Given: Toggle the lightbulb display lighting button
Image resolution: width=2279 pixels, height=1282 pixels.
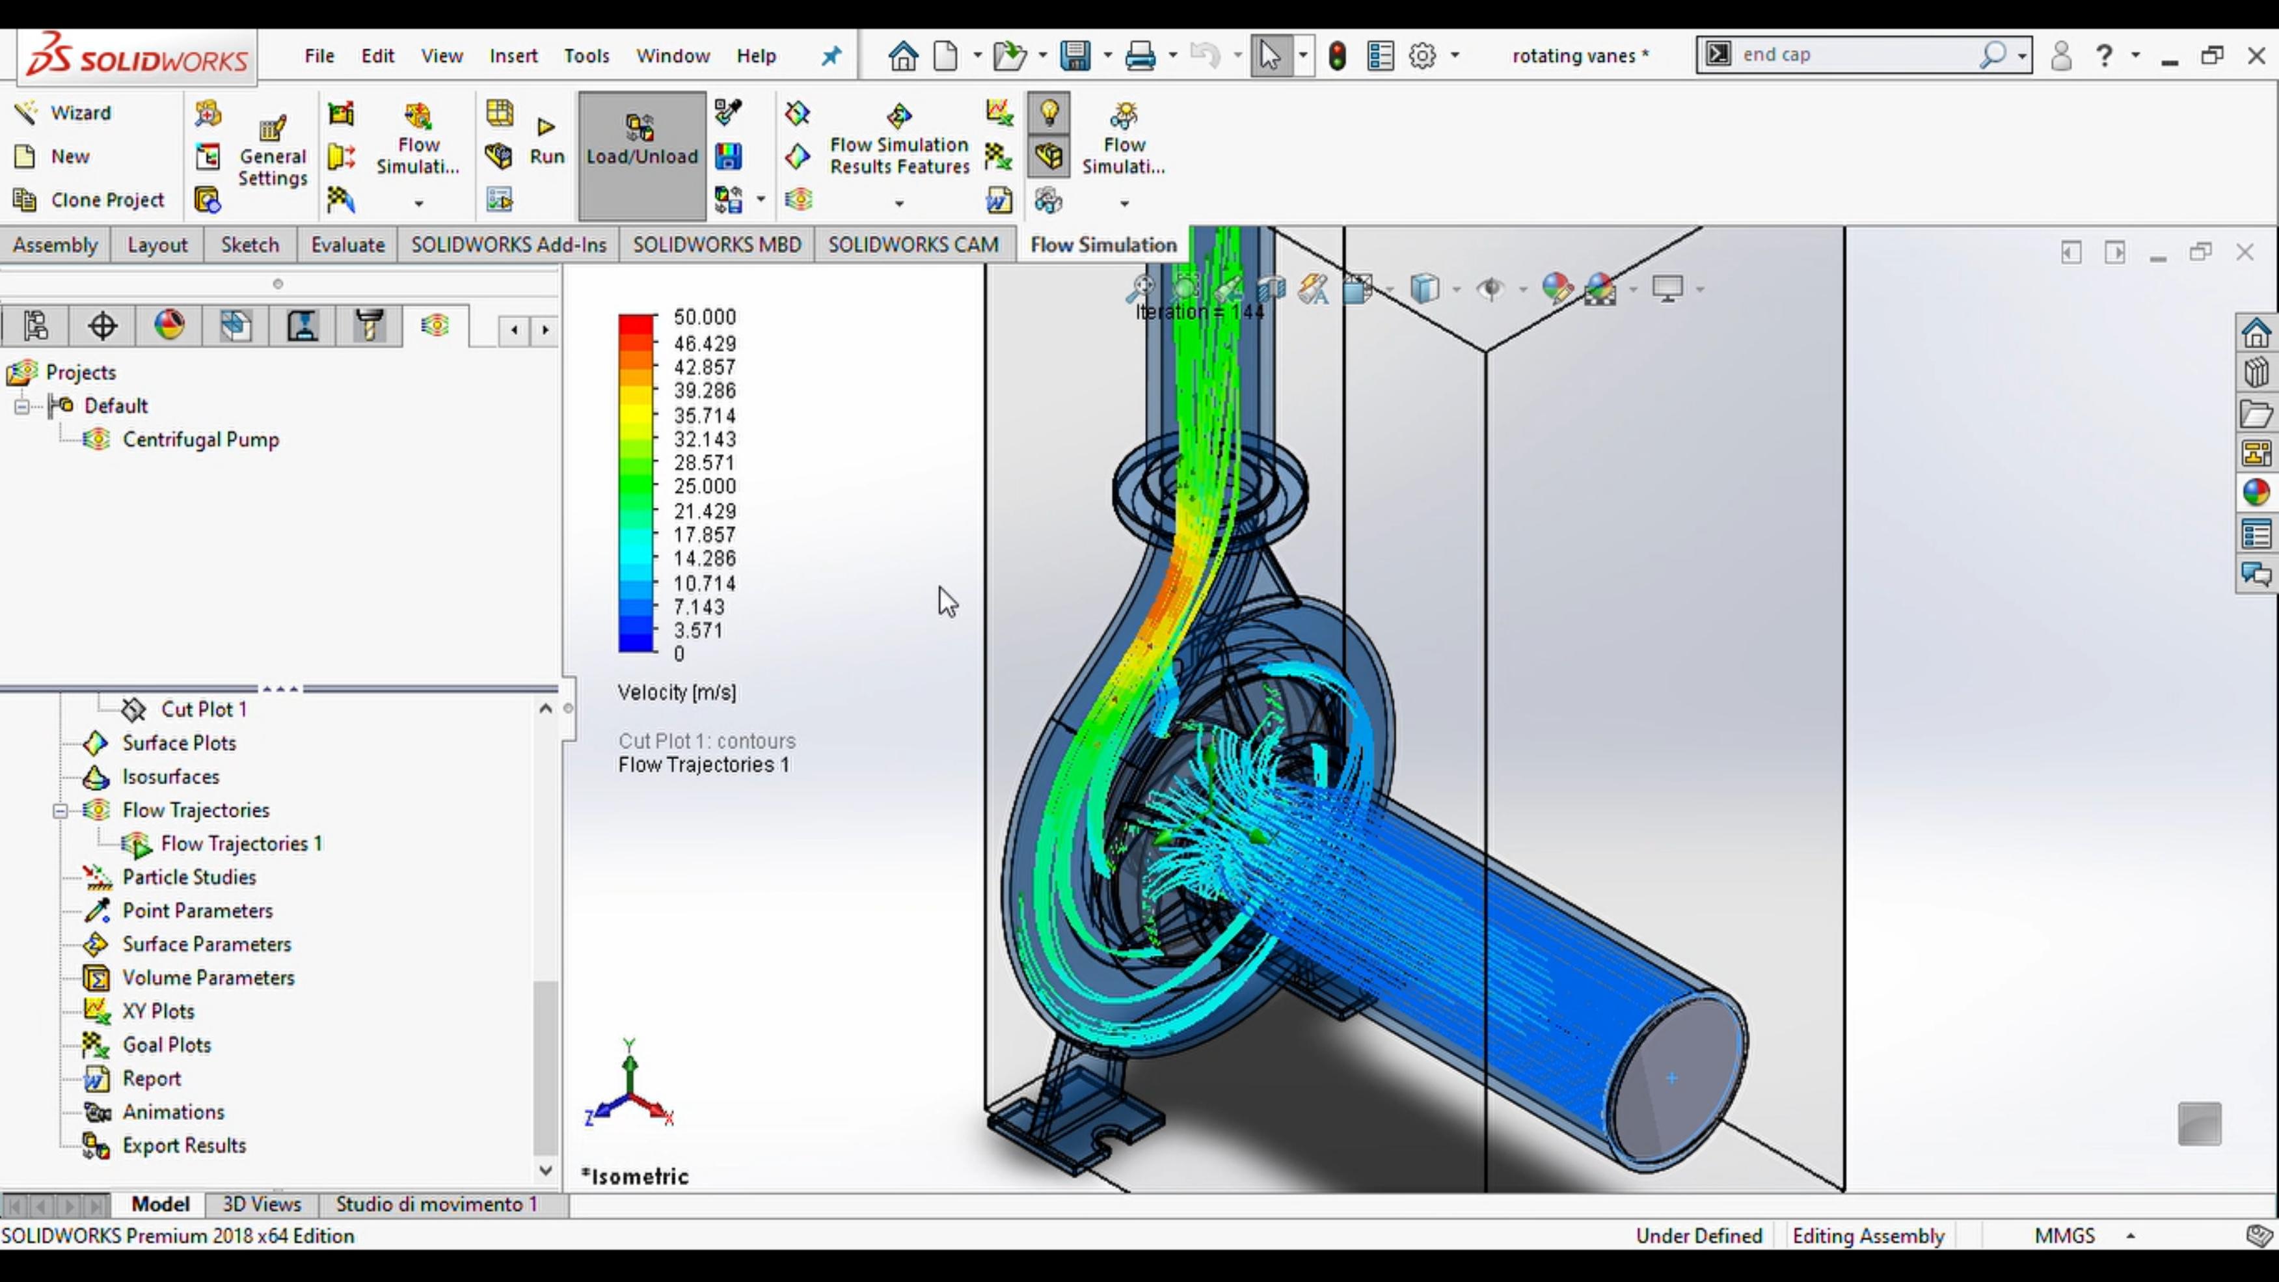Looking at the screenshot, I should point(1048,113).
